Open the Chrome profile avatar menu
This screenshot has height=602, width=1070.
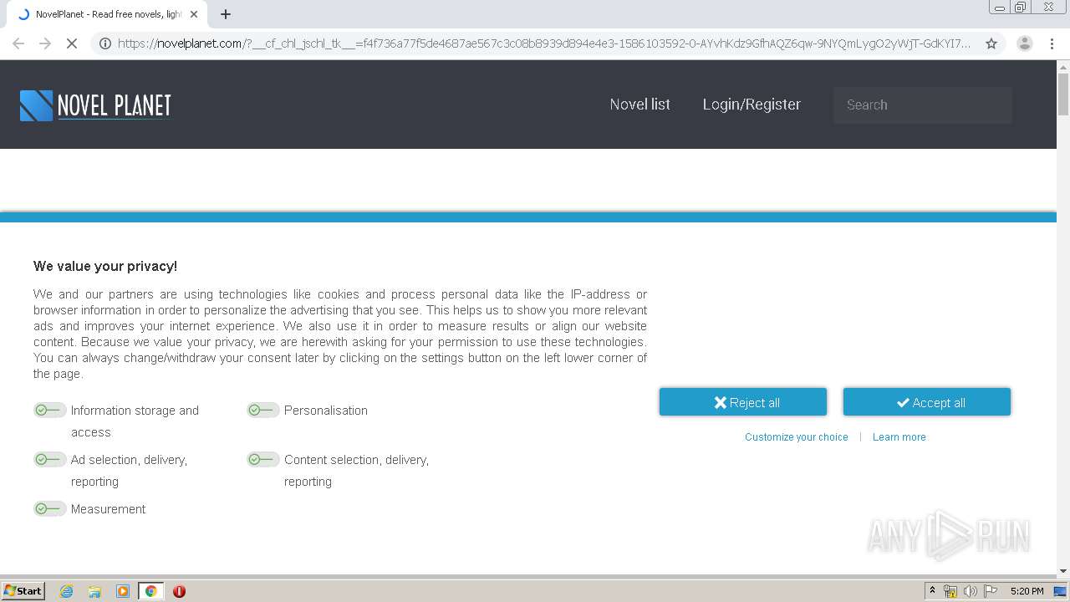1024,43
